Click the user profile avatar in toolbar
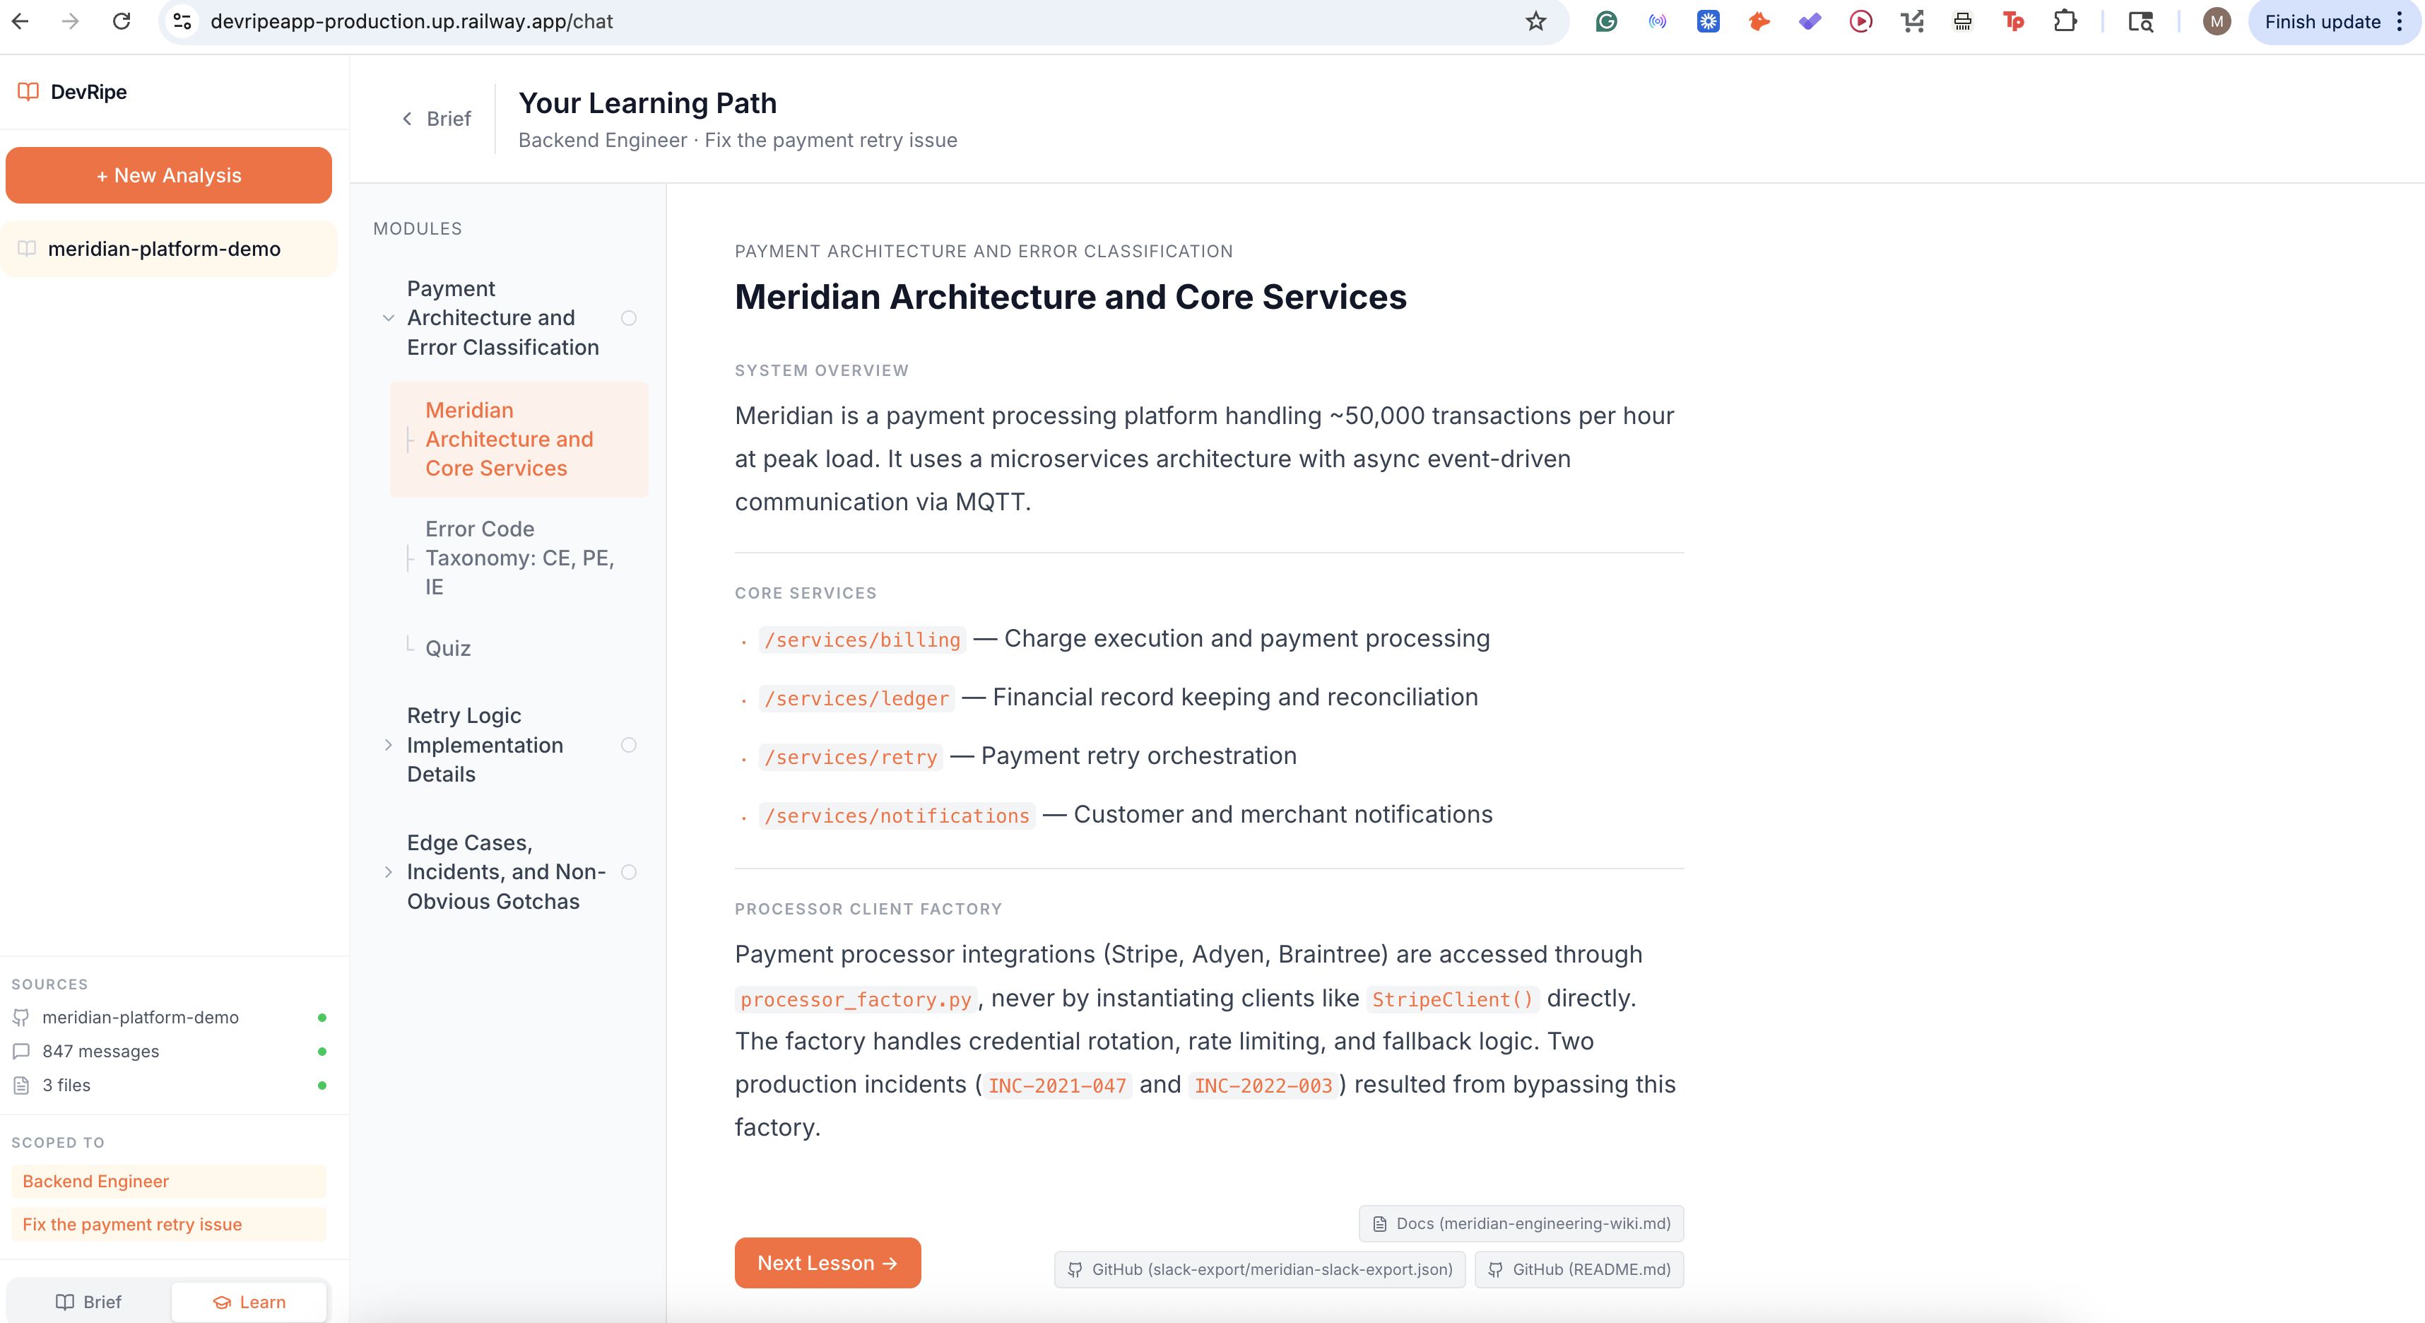This screenshot has width=2425, height=1323. point(2216,22)
